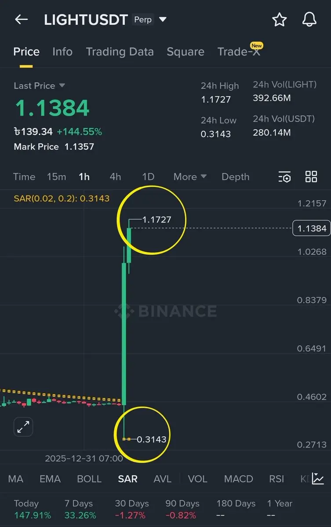
Task: Tap the 24h Vol(LIGHT) 392.66M value
Action: click(x=272, y=98)
